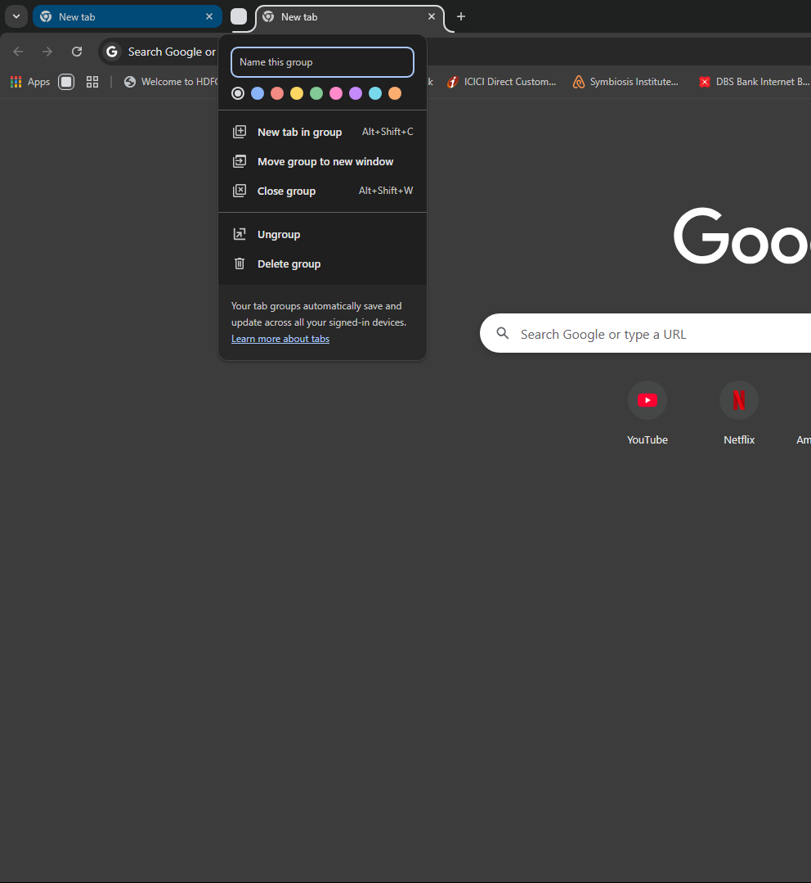Open ICICI Direct Custom bookmark
This screenshot has height=883, width=811.
(502, 82)
